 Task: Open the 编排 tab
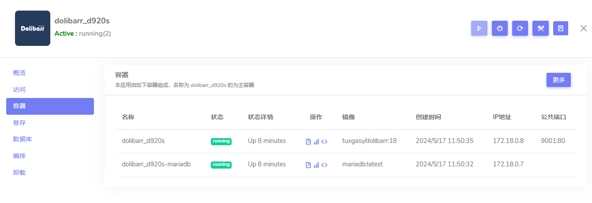pyautogui.click(x=19, y=156)
